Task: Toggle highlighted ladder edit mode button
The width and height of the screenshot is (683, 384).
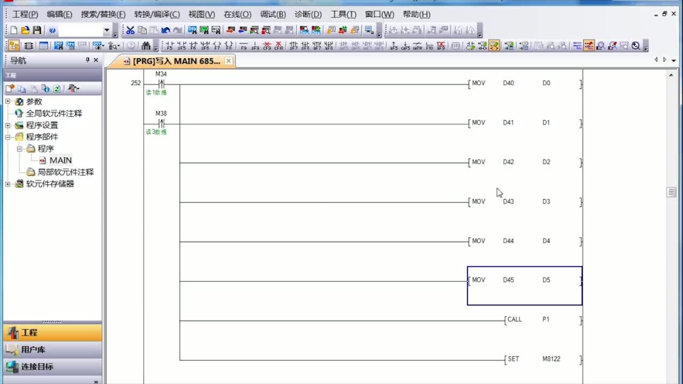Action: point(495,46)
